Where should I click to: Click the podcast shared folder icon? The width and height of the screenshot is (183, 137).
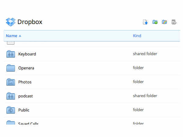11,96
